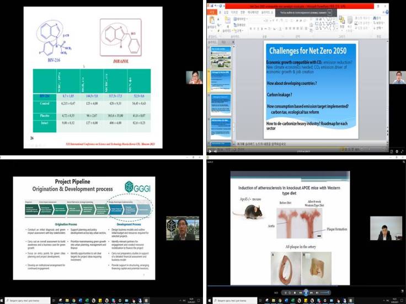Open Windows Start below the GGGI slide
The image size is (406, 304).
pyautogui.click(x=3, y=300)
